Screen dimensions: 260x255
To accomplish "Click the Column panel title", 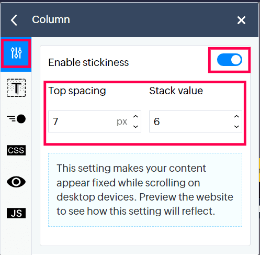I will [x=51, y=19].
